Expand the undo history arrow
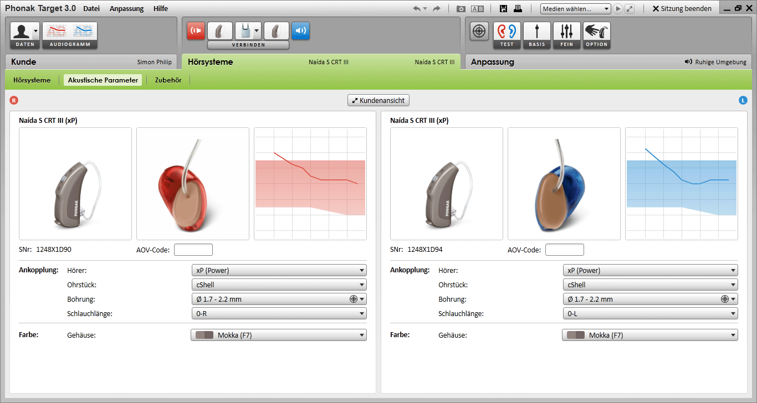Image resolution: width=757 pixels, height=403 pixels. 426,8
